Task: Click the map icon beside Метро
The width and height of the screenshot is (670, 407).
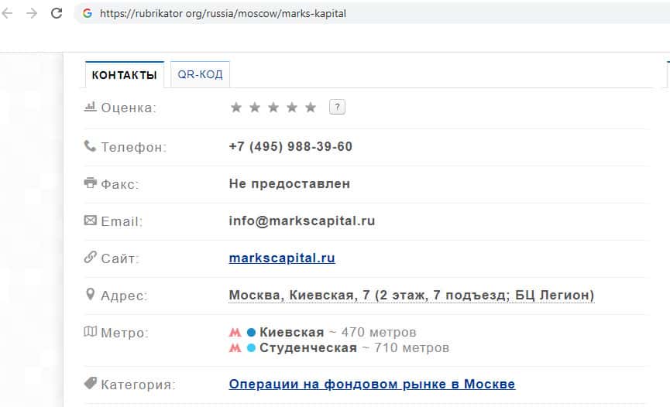Action: [x=90, y=331]
